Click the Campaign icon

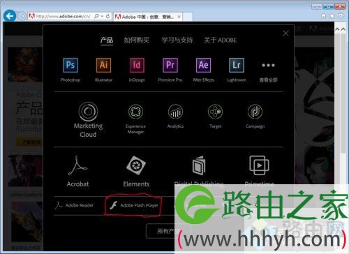tap(255, 112)
